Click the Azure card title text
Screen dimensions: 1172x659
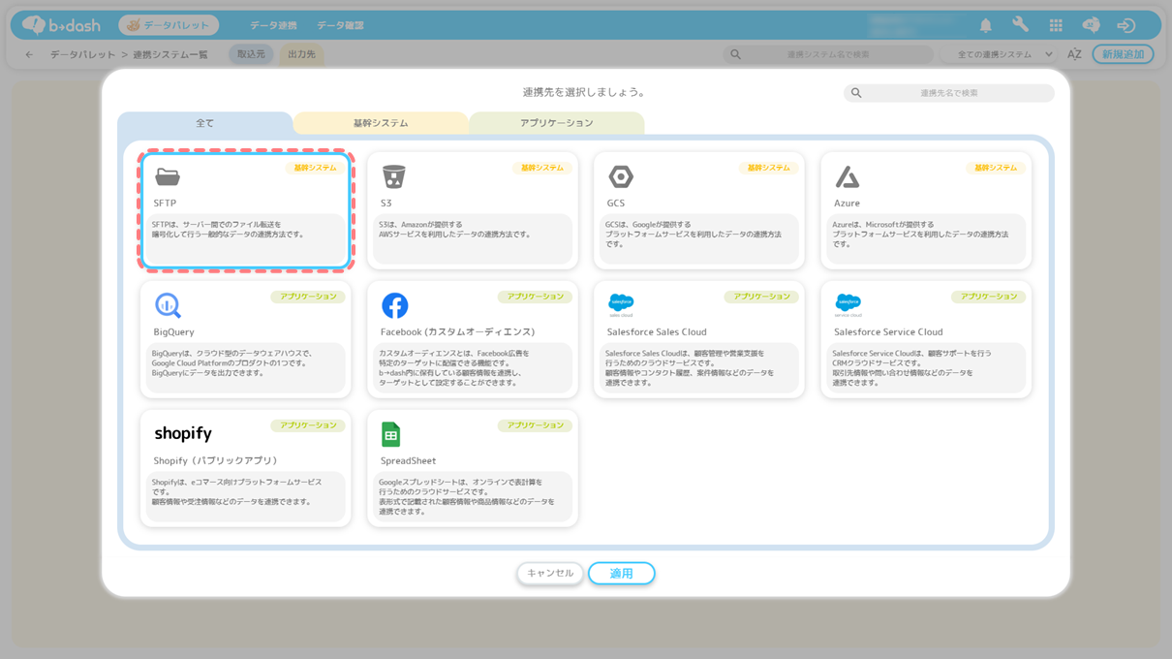pos(847,204)
